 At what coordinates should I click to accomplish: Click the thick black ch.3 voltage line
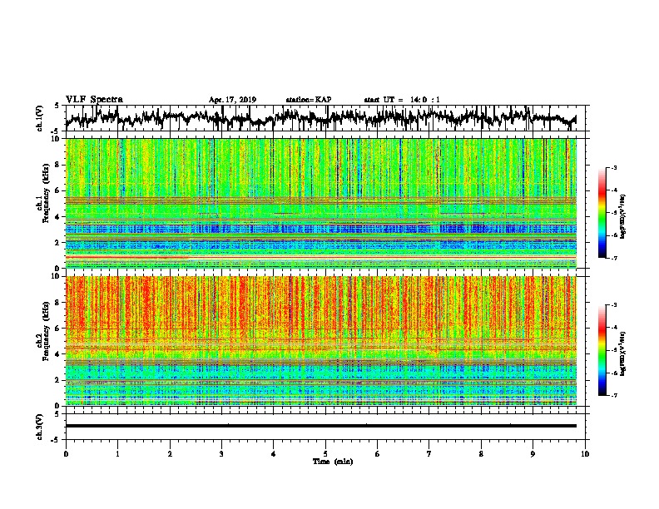[x=321, y=426]
